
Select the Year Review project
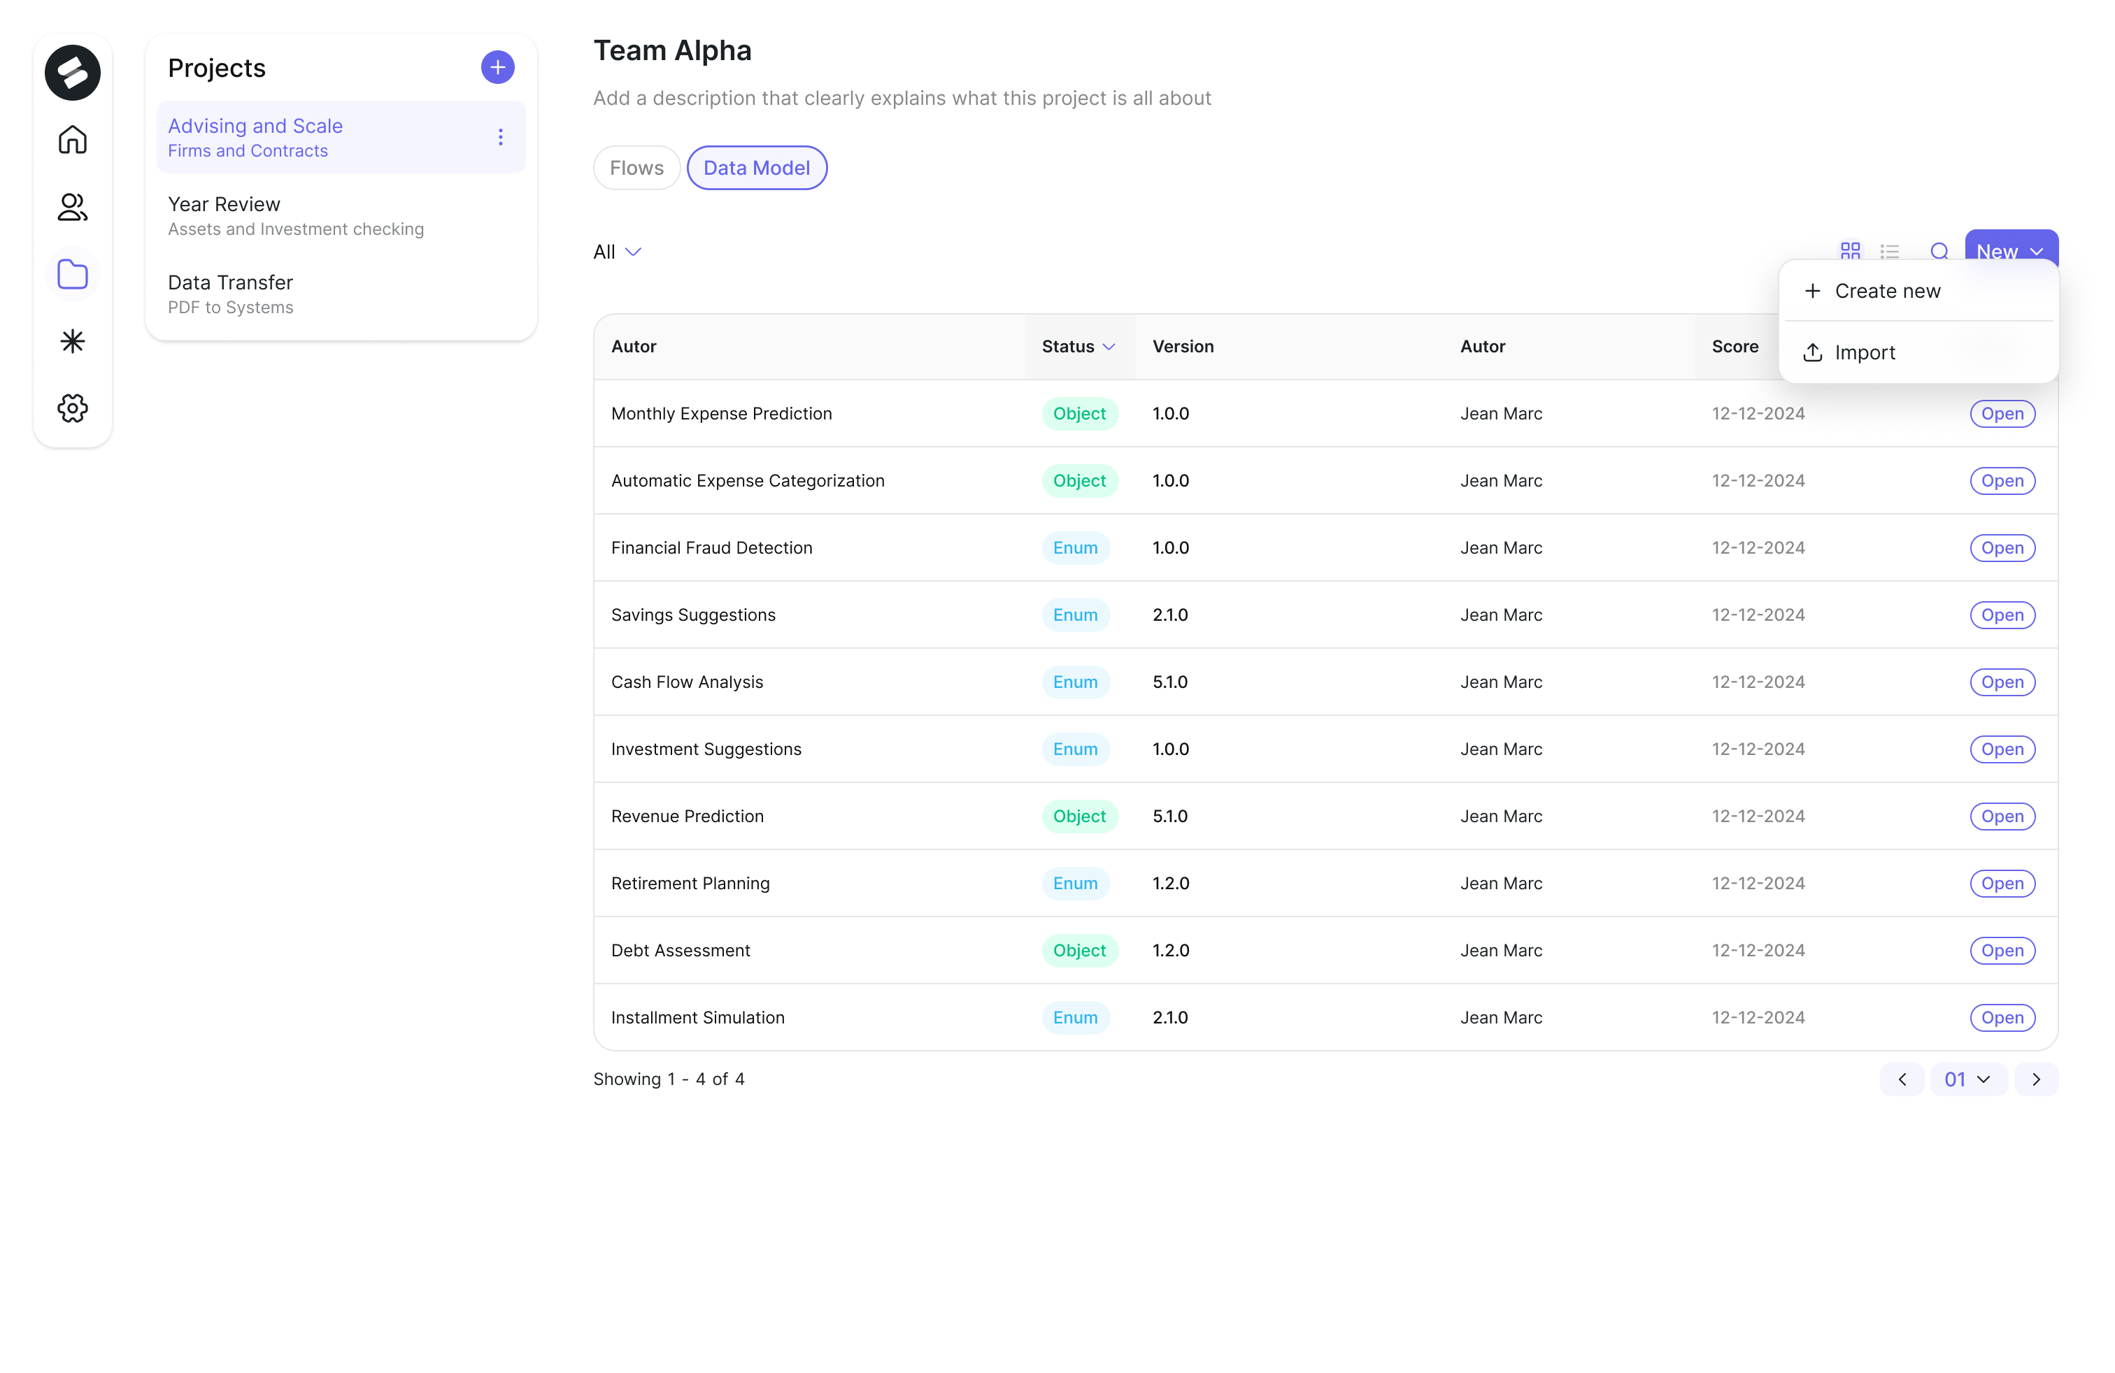coord(341,216)
